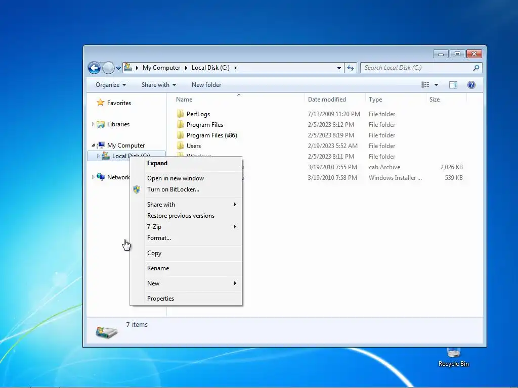Screen dimensions: 518x388
Task: Open the Organize menu
Action: click(111, 85)
